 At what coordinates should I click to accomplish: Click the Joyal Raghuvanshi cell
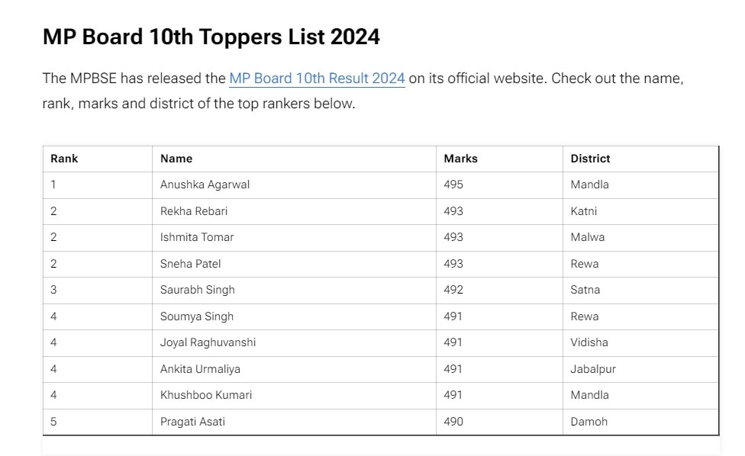click(x=294, y=342)
